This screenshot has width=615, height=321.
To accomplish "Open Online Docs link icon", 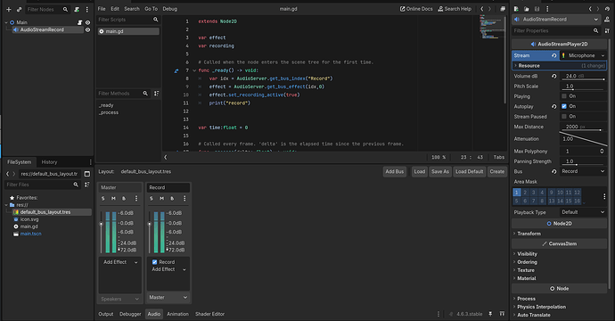I will click(402, 9).
